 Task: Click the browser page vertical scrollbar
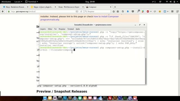point(179,49)
